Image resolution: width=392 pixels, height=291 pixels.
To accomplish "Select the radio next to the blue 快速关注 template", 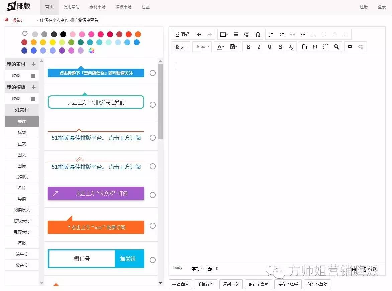I will tap(152, 73).
